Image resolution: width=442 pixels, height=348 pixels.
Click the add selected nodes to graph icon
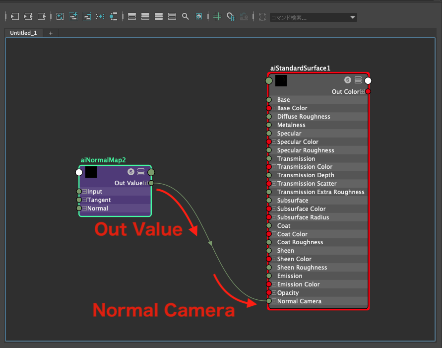click(x=73, y=16)
